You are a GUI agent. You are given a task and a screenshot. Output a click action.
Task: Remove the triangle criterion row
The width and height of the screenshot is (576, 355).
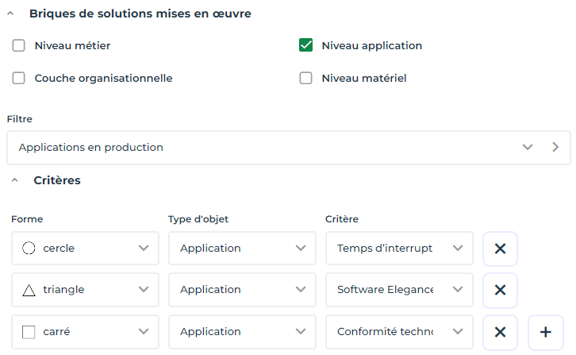click(x=500, y=290)
